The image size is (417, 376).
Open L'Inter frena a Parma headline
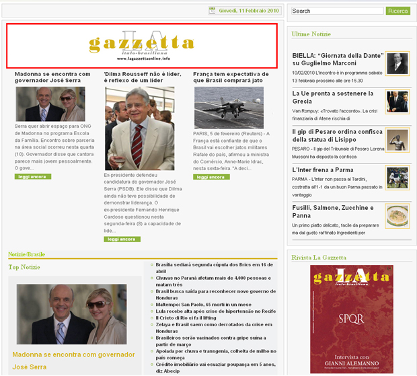tap(323, 170)
